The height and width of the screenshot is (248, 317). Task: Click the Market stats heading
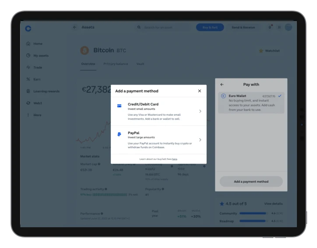point(90,156)
